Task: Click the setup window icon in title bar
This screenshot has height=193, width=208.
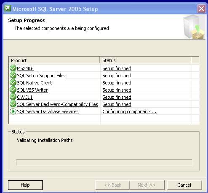Action: point(8,8)
